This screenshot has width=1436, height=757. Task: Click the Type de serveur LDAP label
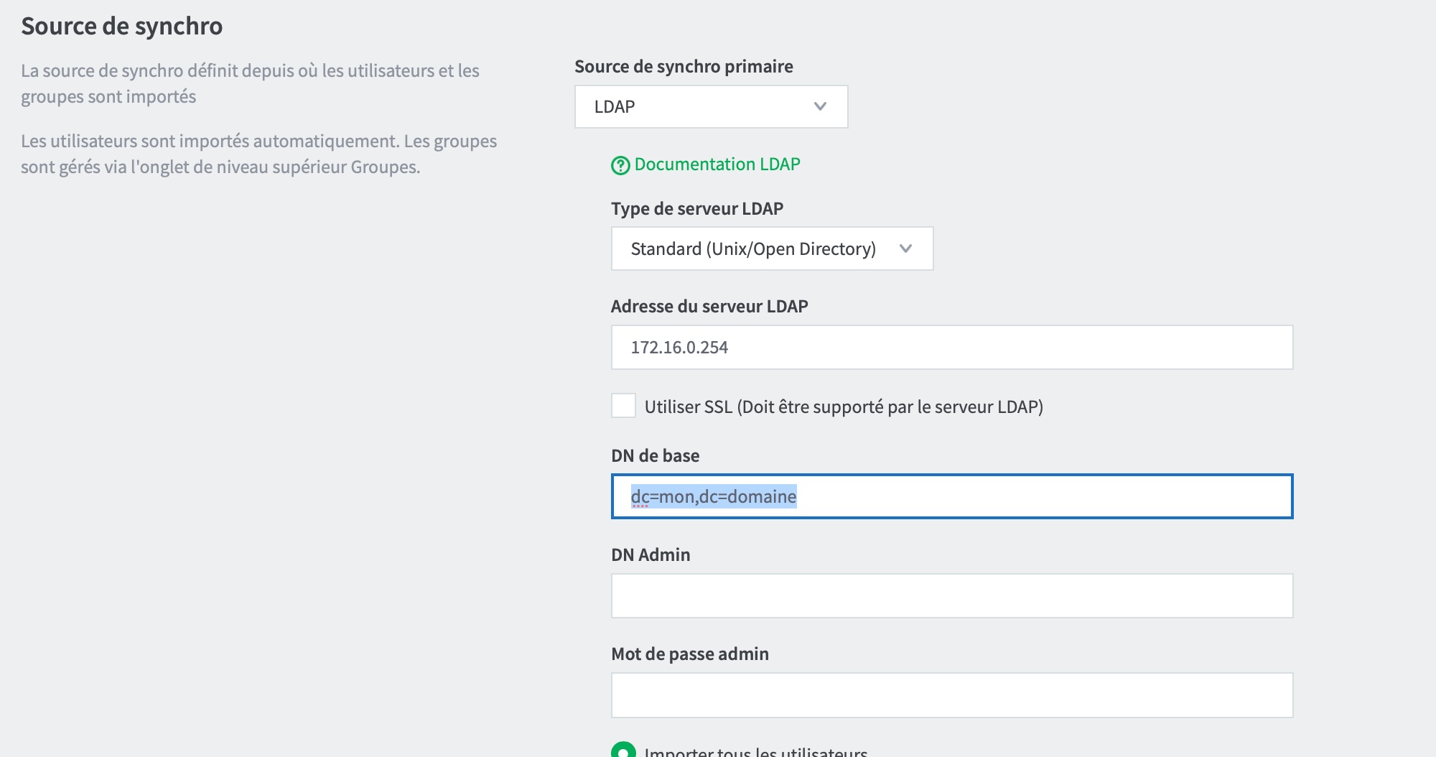697,209
